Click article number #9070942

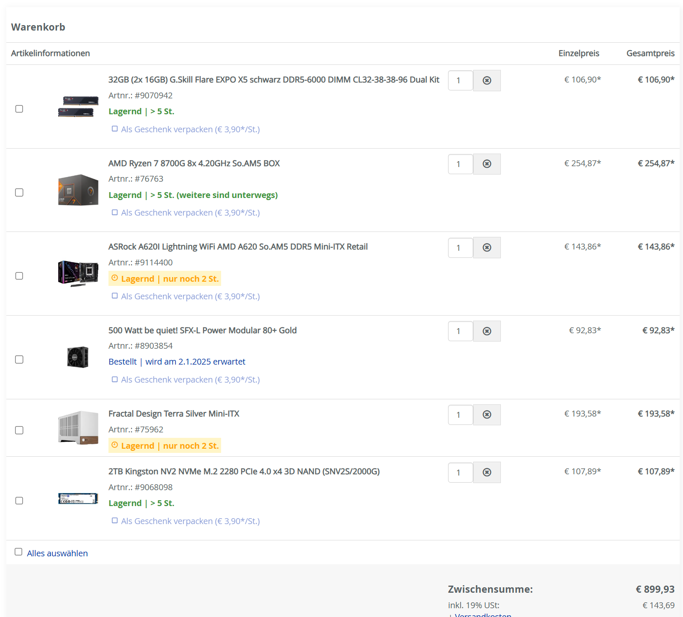(x=154, y=95)
